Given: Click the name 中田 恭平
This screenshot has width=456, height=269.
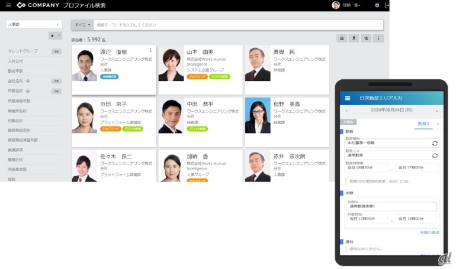Looking at the screenshot, I should click(x=200, y=104).
